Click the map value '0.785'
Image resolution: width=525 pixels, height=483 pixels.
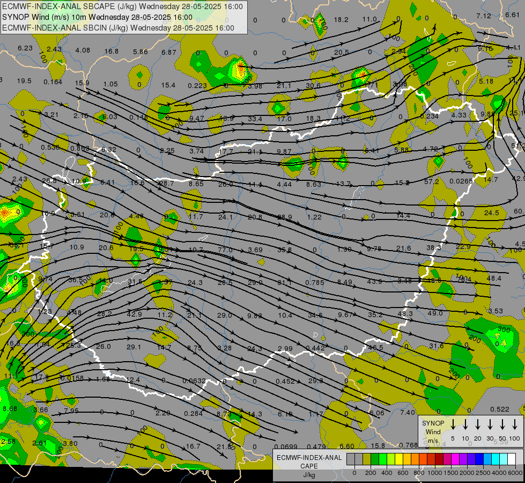315,283
